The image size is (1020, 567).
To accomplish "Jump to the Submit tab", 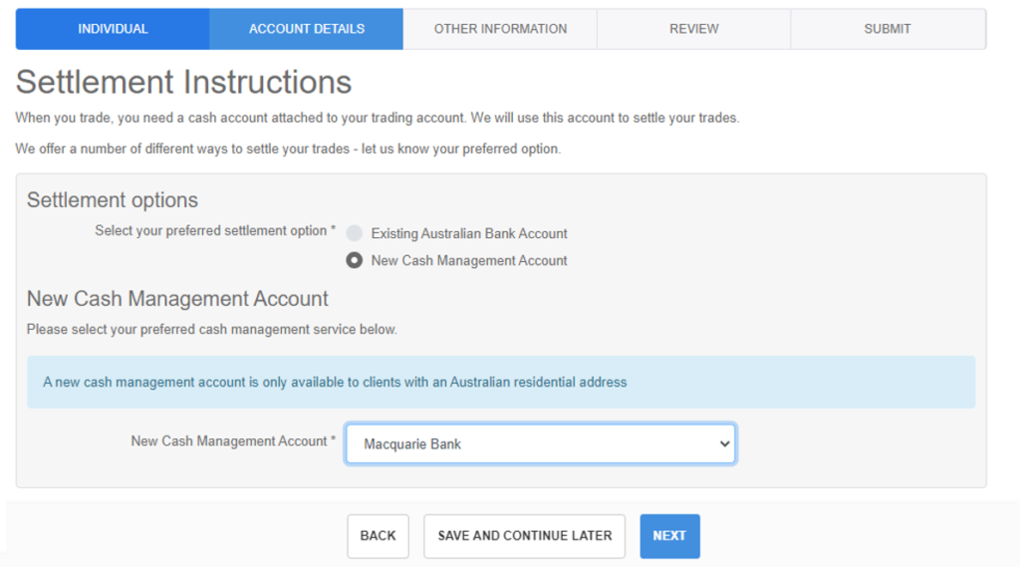I will point(888,29).
